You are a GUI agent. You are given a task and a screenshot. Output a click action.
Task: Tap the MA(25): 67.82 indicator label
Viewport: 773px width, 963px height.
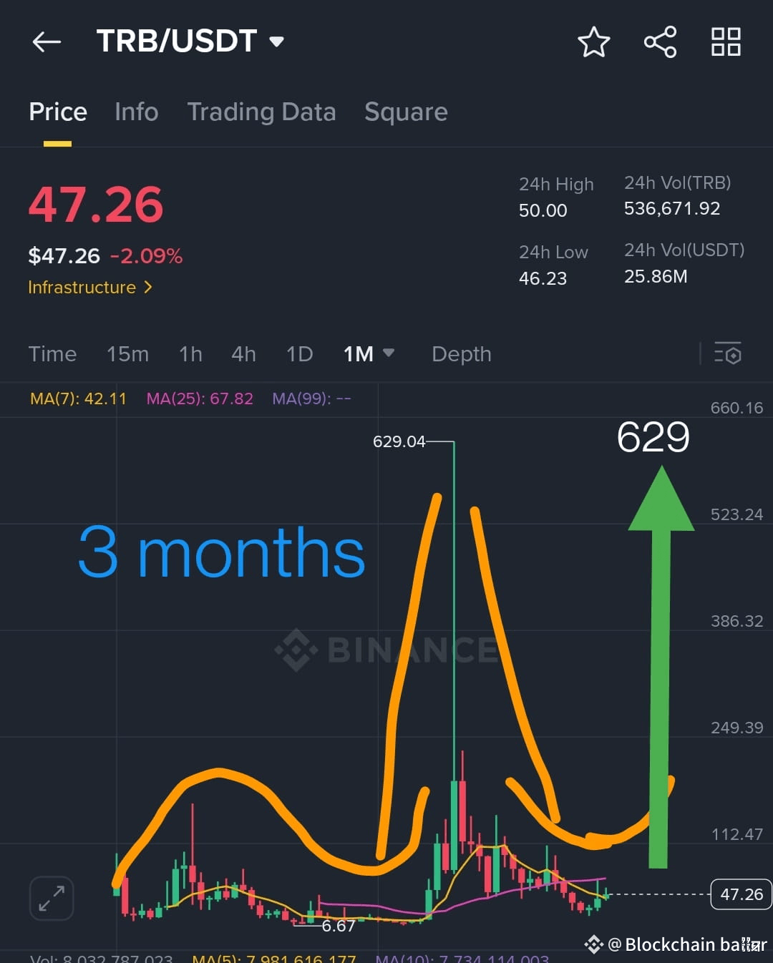coord(200,399)
